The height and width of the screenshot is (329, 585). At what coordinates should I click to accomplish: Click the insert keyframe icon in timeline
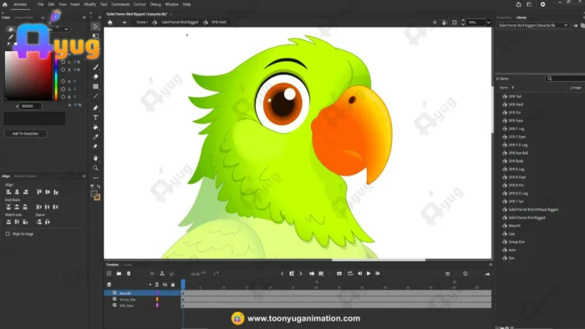[x=292, y=274]
